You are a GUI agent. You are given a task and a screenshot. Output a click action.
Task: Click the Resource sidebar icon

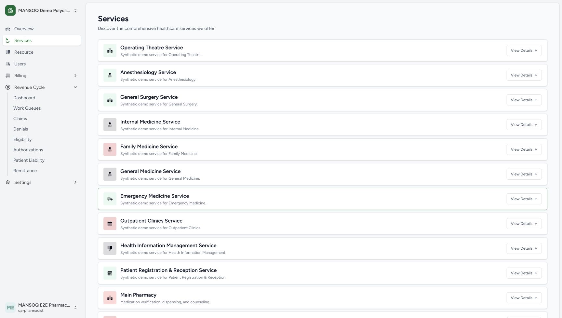click(8, 52)
